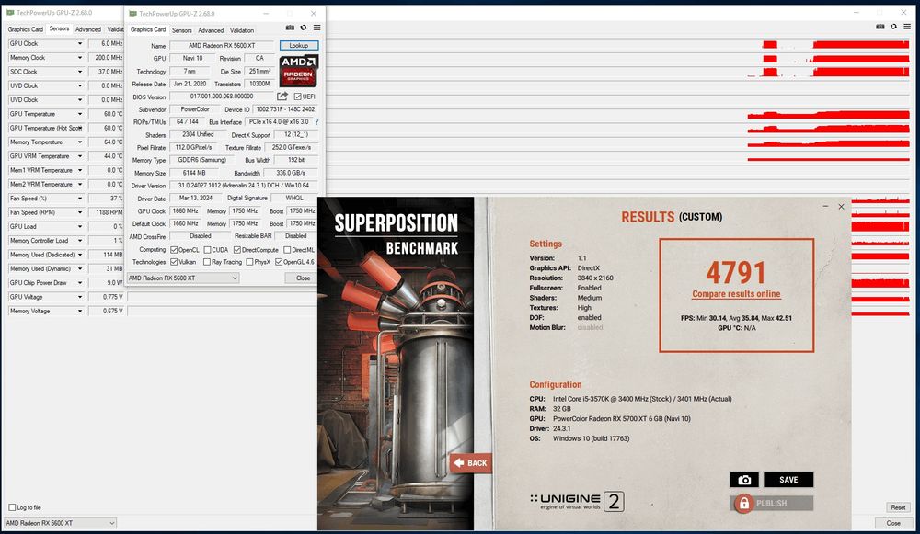Viewport: 920px width, 534px height.
Task: Click the Publish button
Action: [772, 503]
